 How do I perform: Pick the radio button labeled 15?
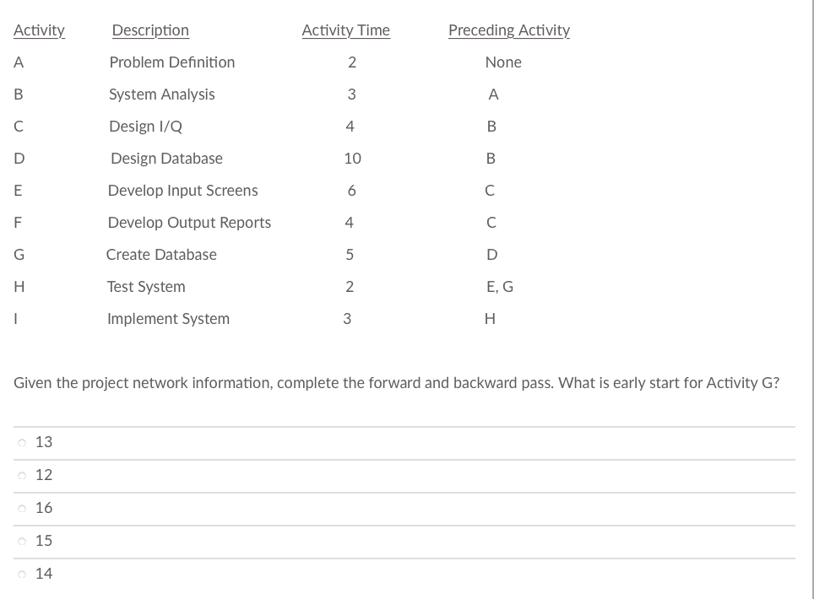click(22, 541)
